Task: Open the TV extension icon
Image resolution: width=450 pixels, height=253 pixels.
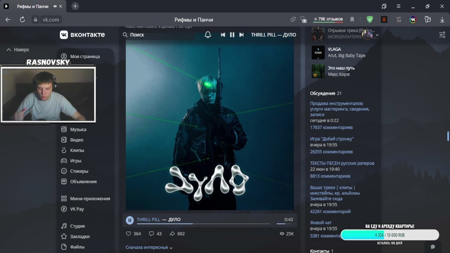Action: point(398,20)
